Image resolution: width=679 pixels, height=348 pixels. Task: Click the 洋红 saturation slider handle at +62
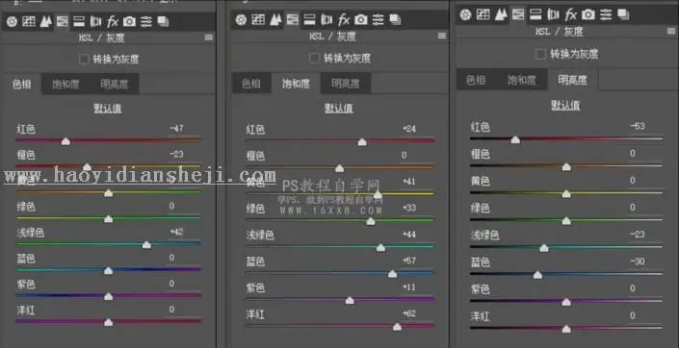397,327
